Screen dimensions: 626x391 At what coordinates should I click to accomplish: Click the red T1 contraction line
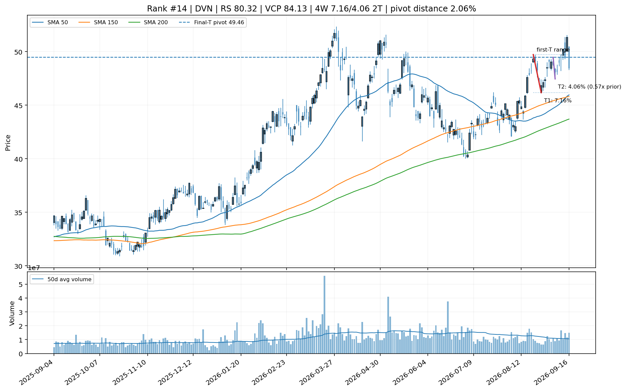[537, 73]
